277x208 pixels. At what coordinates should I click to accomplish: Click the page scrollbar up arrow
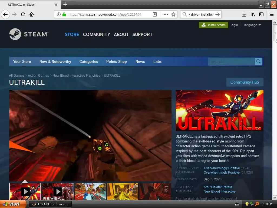[x=275, y=22]
